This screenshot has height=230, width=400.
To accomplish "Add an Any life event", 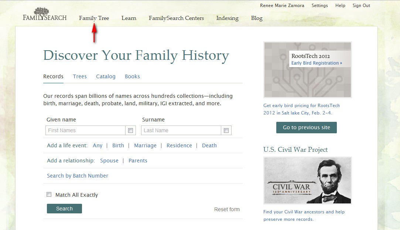I will pyautogui.click(x=98, y=145).
